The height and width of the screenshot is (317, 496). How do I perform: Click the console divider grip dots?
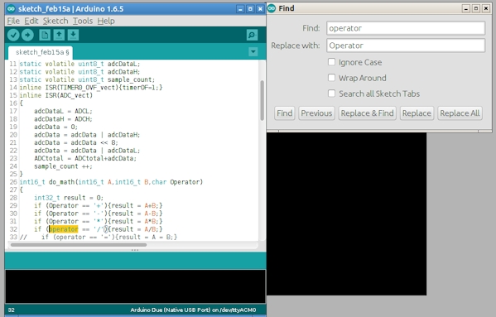[x=135, y=250]
